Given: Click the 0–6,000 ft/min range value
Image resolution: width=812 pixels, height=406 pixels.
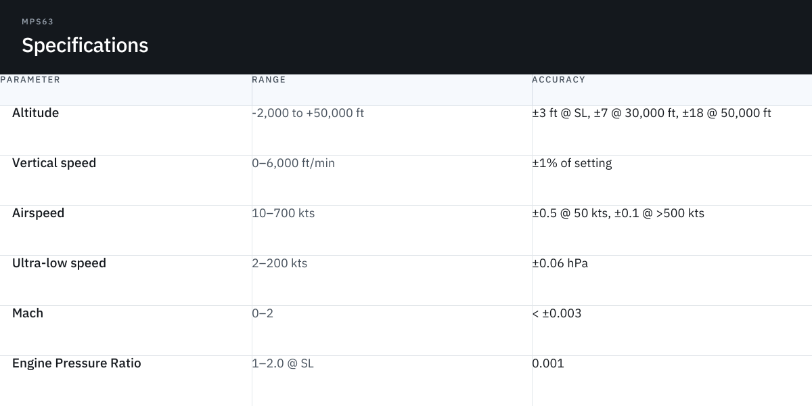Looking at the screenshot, I should coord(293,163).
